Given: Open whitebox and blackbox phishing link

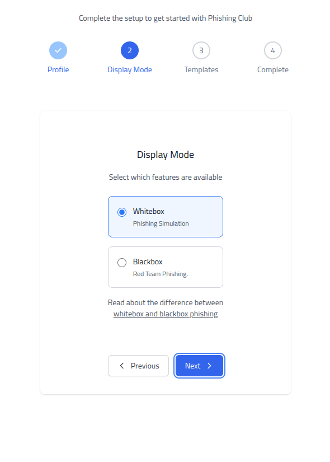Looking at the screenshot, I should coord(166,314).
